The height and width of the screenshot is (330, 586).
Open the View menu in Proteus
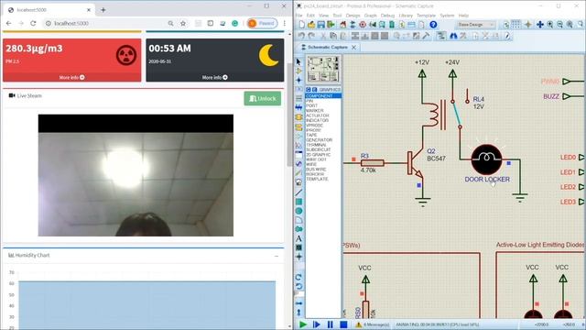323,16
